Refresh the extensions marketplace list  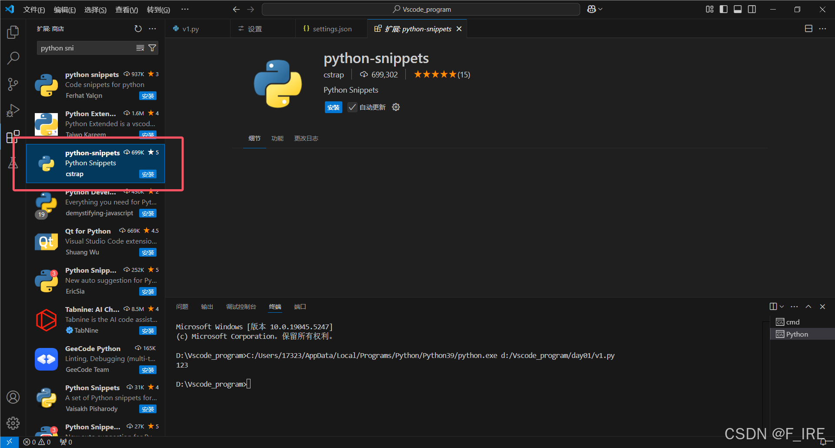[x=138, y=29]
